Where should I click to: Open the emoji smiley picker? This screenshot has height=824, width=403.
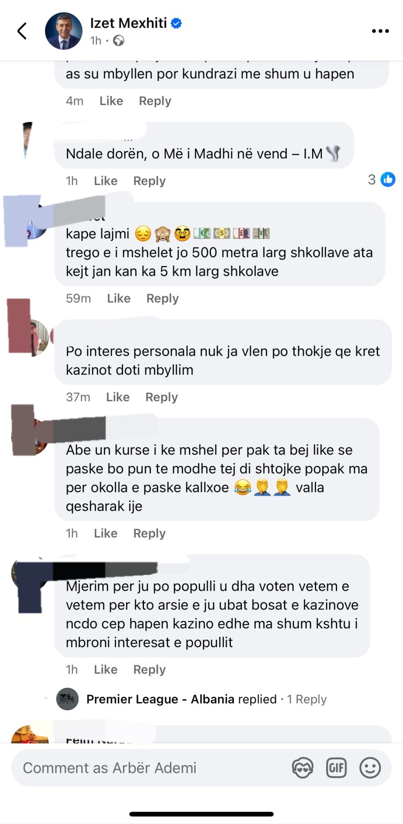(x=370, y=768)
